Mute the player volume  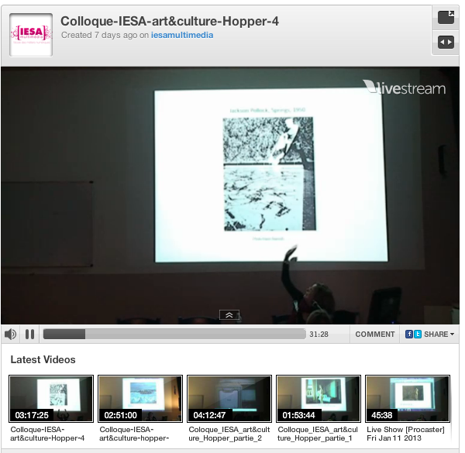[10, 335]
